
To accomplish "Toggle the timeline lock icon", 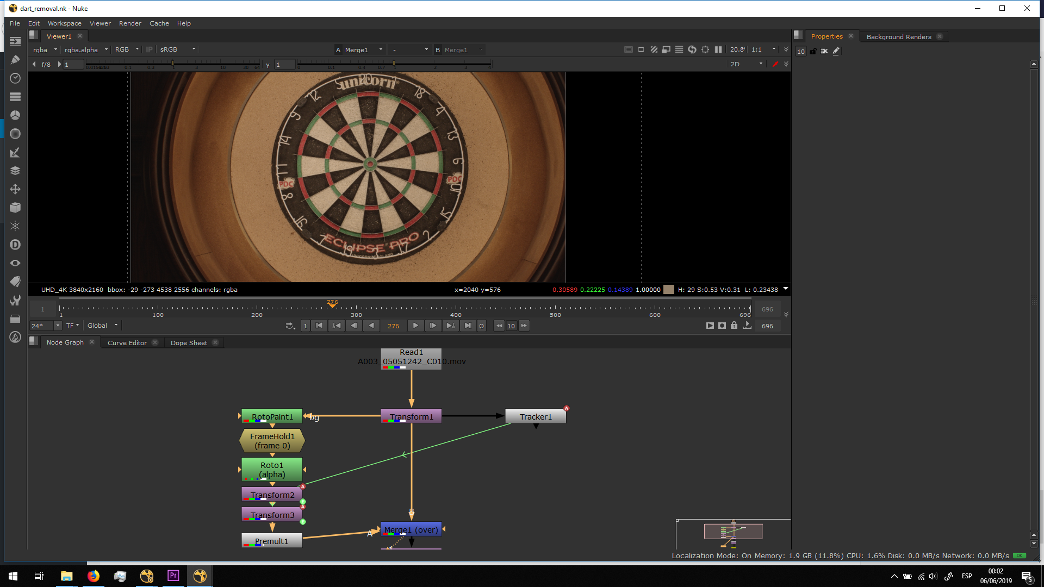I will (734, 326).
